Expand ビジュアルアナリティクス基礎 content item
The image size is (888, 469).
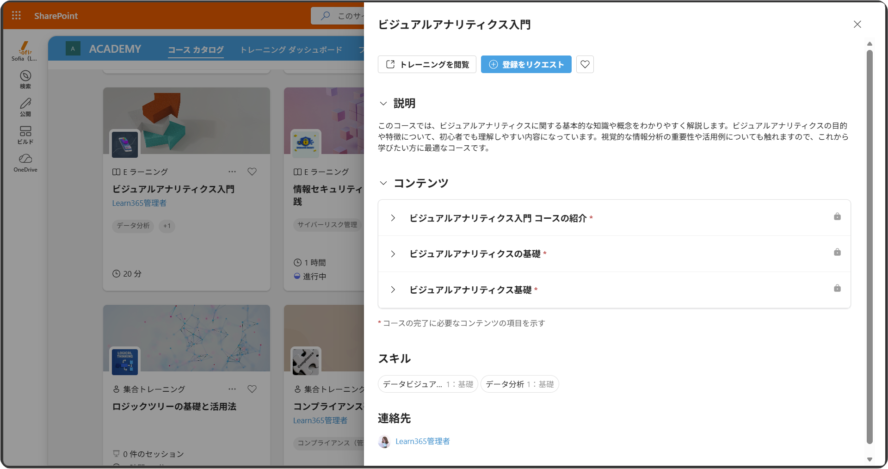(393, 290)
